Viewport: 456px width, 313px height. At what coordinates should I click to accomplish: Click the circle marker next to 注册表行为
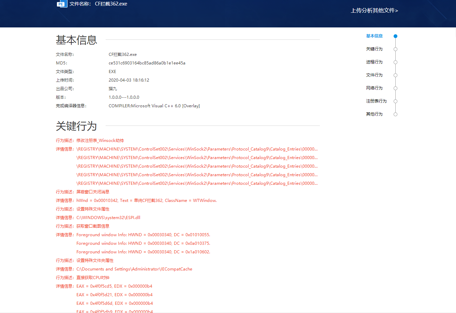(395, 101)
